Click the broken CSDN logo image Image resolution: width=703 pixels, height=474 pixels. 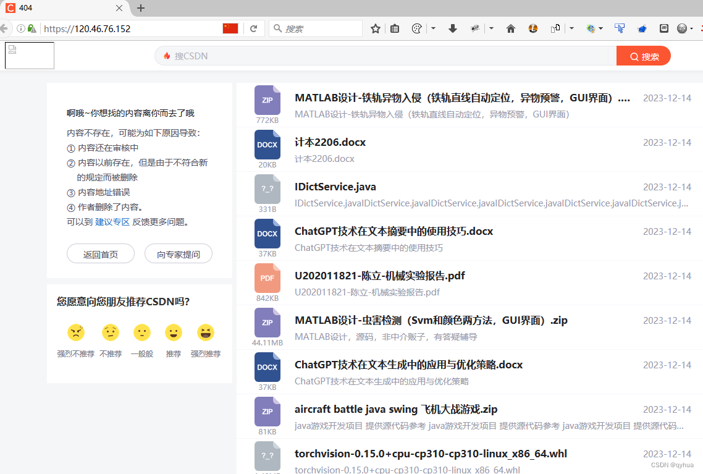[x=30, y=56]
